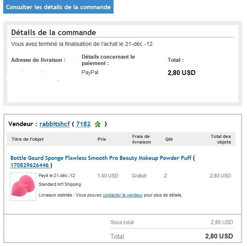Click the Gratuit shipping cost text
Viewport: 247px width, 246px height.
coord(139,175)
